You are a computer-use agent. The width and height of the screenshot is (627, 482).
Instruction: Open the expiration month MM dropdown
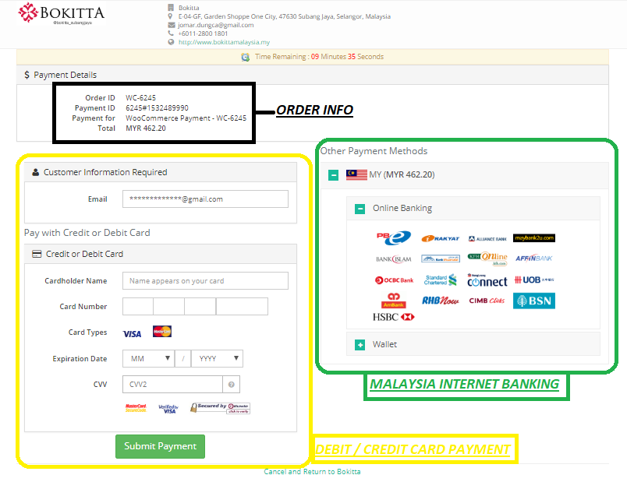pyautogui.click(x=148, y=359)
